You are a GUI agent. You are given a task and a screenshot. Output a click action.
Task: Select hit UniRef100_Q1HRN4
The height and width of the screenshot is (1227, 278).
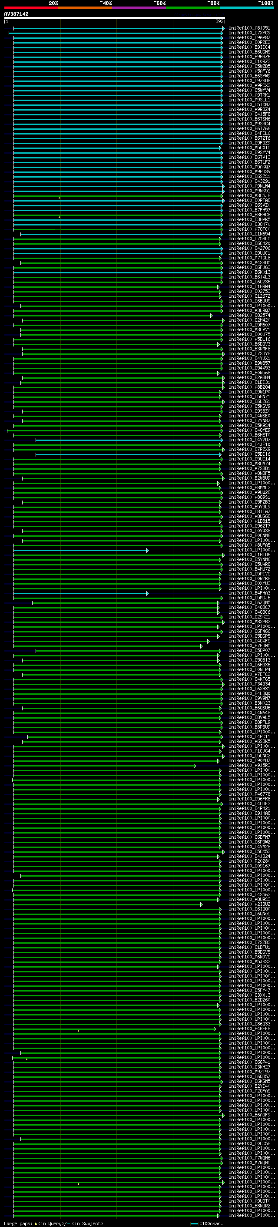[x=249, y=287]
